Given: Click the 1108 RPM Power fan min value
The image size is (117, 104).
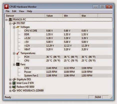Looking at the screenshot, I should tap(69, 72).
